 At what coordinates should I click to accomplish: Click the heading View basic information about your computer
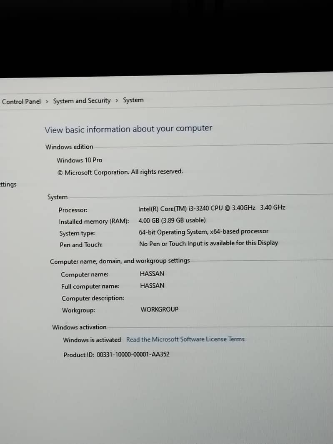(x=128, y=129)
